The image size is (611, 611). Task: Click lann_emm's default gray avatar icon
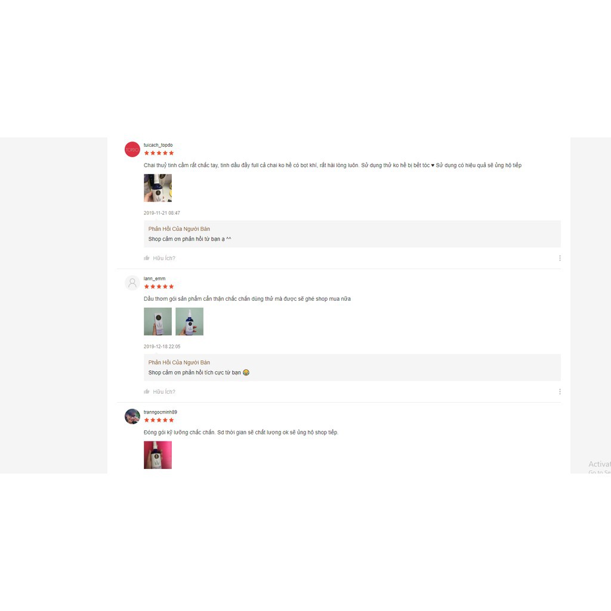132,283
